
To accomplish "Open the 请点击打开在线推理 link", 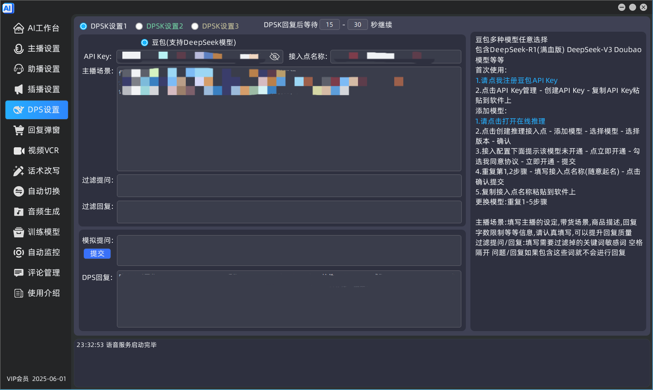I will (x=510, y=121).
